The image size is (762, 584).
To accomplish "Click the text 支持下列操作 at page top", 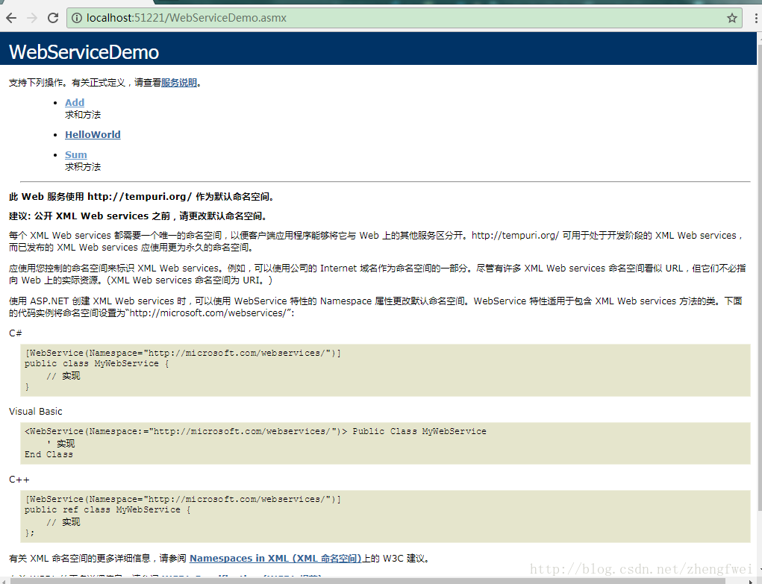I will click(36, 83).
